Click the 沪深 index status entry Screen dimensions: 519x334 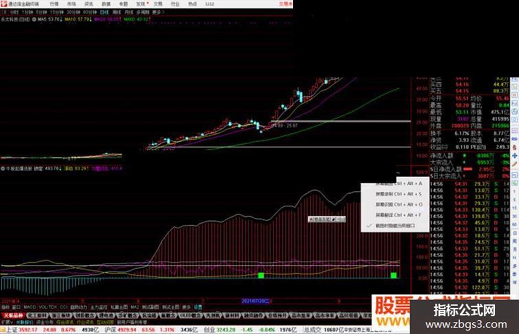151,330
